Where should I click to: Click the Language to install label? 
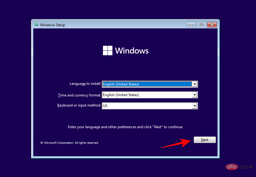point(84,84)
